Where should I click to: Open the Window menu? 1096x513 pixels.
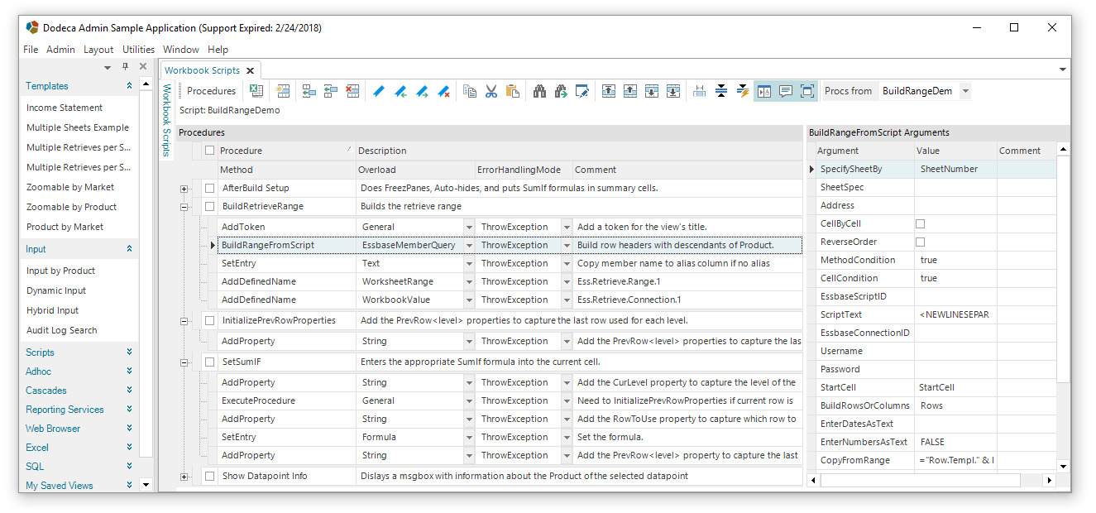pyautogui.click(x=181, y=50)
